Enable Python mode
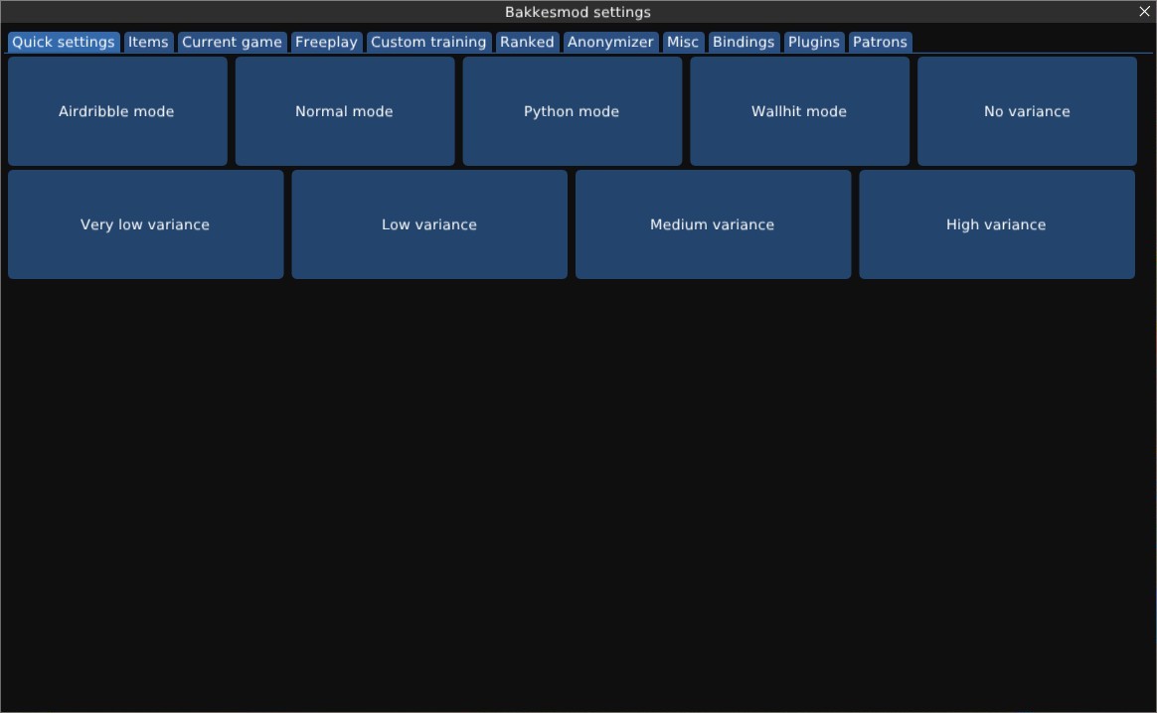The image size is (1157, 713). pos(572,111)
